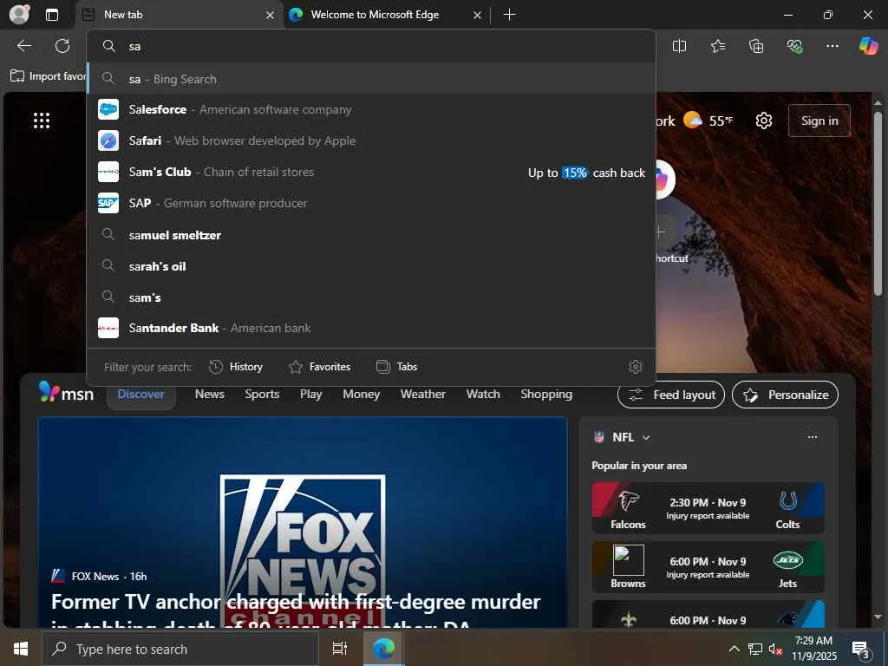Open the Sports feed tab
This screenshot has height=666, width=888.
point(262,395)
